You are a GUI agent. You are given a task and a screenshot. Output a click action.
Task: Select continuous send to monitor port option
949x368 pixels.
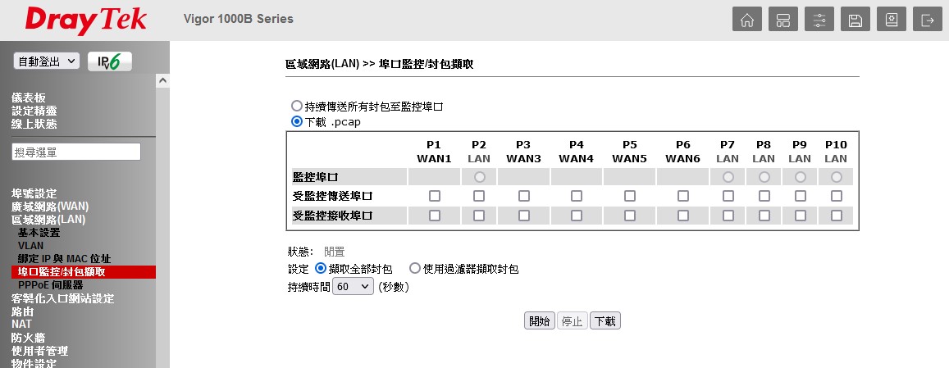pos(297,107)
